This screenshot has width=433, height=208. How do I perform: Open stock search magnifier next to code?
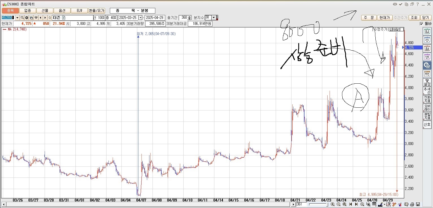coord(22,18)
